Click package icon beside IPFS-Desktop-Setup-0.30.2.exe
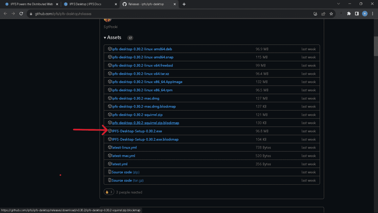 click(x=110, y=131)
